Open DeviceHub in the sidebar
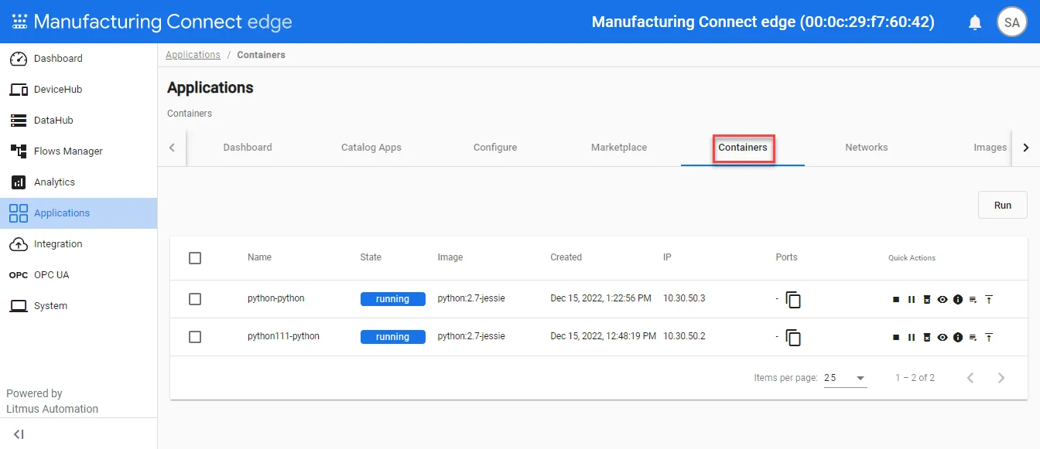 coord(78,90)
